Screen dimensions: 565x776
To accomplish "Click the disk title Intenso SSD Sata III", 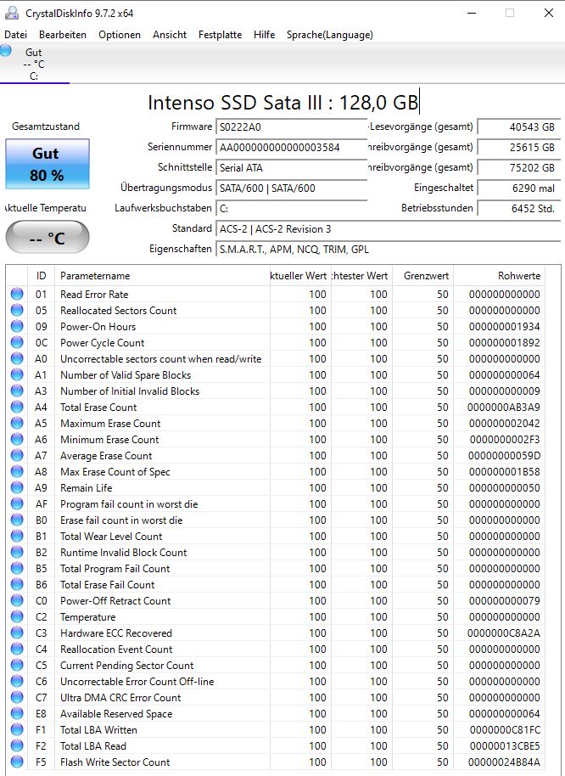I will point(282,103).
